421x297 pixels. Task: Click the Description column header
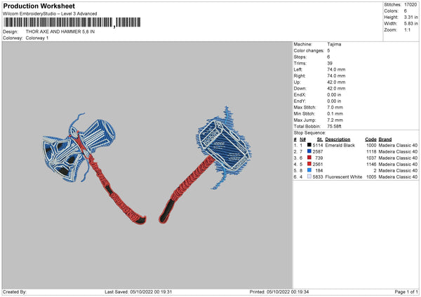(x=338, y=139)
